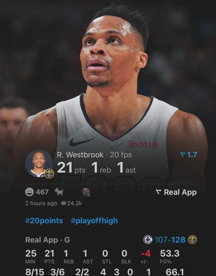Open the #playoffhigh hashtag
The width and height of the screenshot is (216, 276).
click(x=94, y=221)
